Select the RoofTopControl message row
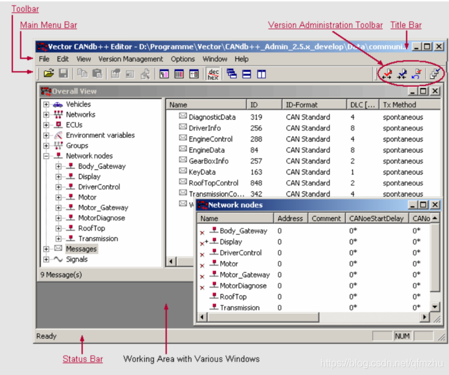Image resolution: width=449 pixels, height=375 pixels. tap(303, 183)
